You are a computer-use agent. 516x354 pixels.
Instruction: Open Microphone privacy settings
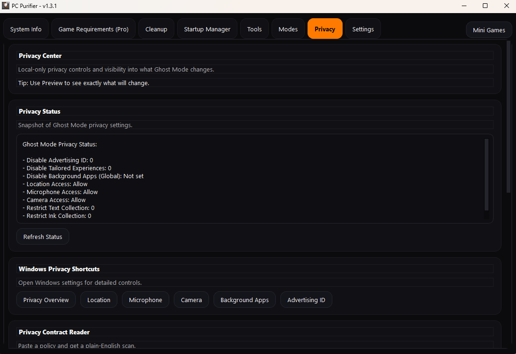[x=145, y=300]
